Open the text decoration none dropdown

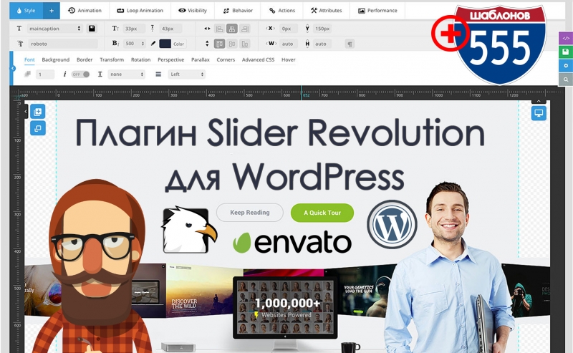click(x=126, y=74)
